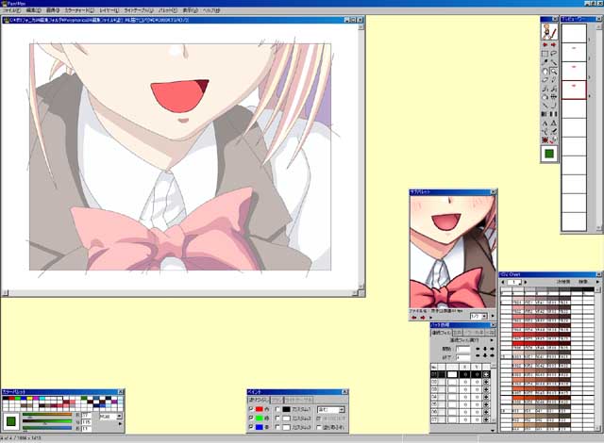Enable the Custom 1 black color checkbox
Screen dimensions: 604x443
[277, 409]
